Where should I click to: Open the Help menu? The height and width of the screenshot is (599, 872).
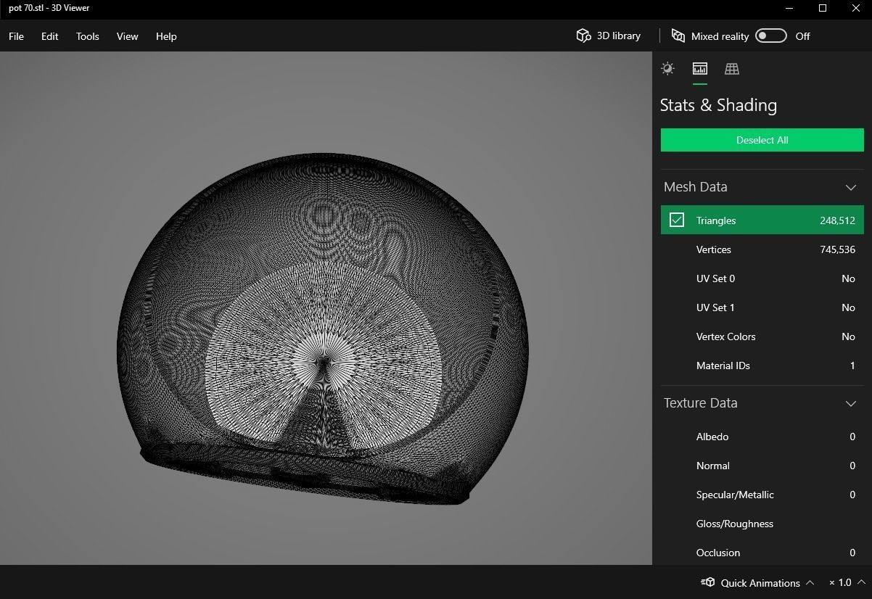166,36
